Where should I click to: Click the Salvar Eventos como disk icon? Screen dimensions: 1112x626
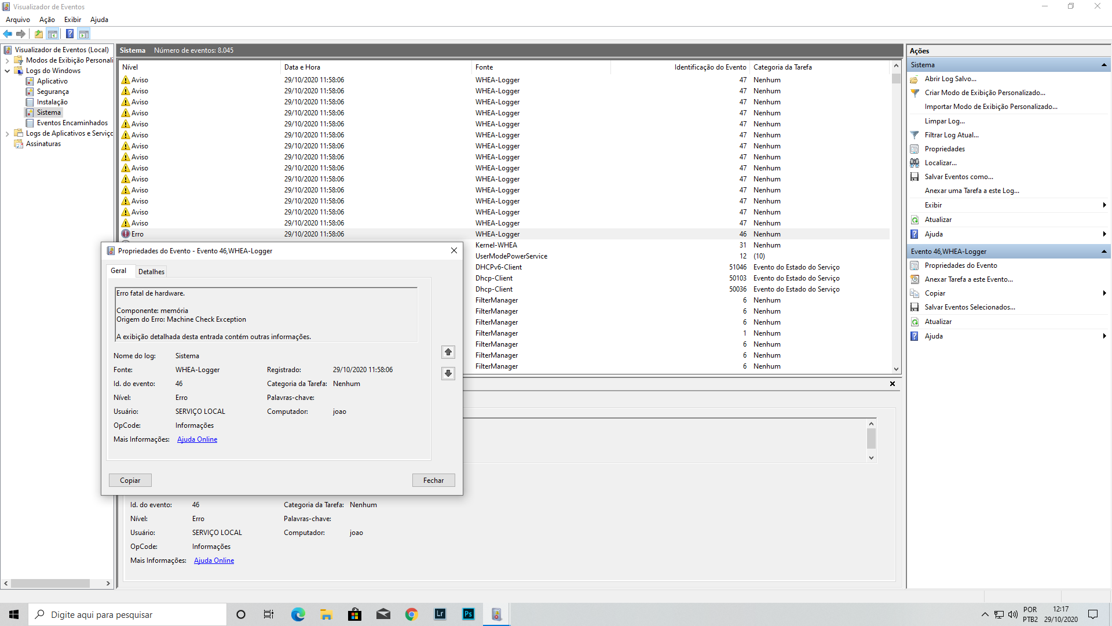[915, 177]
